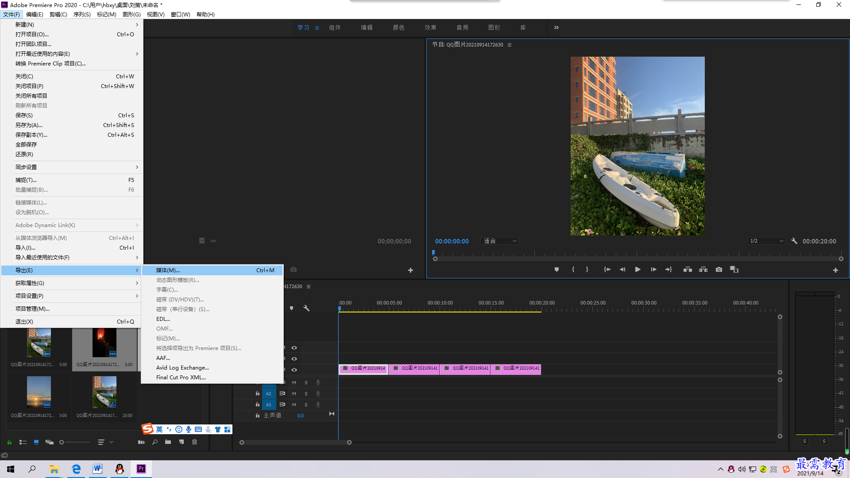Open the 编辑(E) menu
Viewport: 850px width, 478px height.
tap(35, 15)
